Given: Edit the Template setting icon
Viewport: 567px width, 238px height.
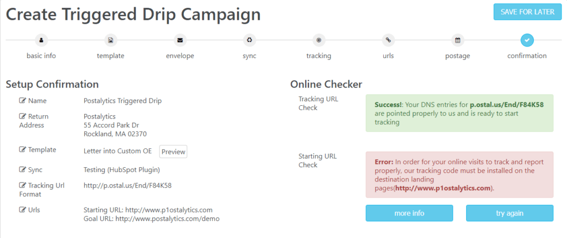Looking at the screenshot, I should point(22,150).
